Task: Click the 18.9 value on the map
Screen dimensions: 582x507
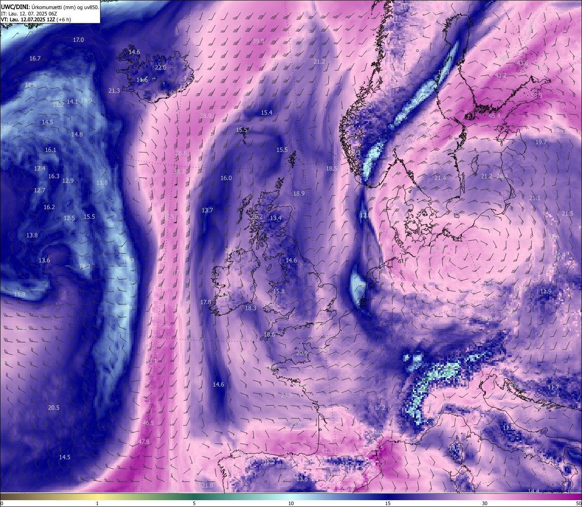Action: [x=299, y=194]
